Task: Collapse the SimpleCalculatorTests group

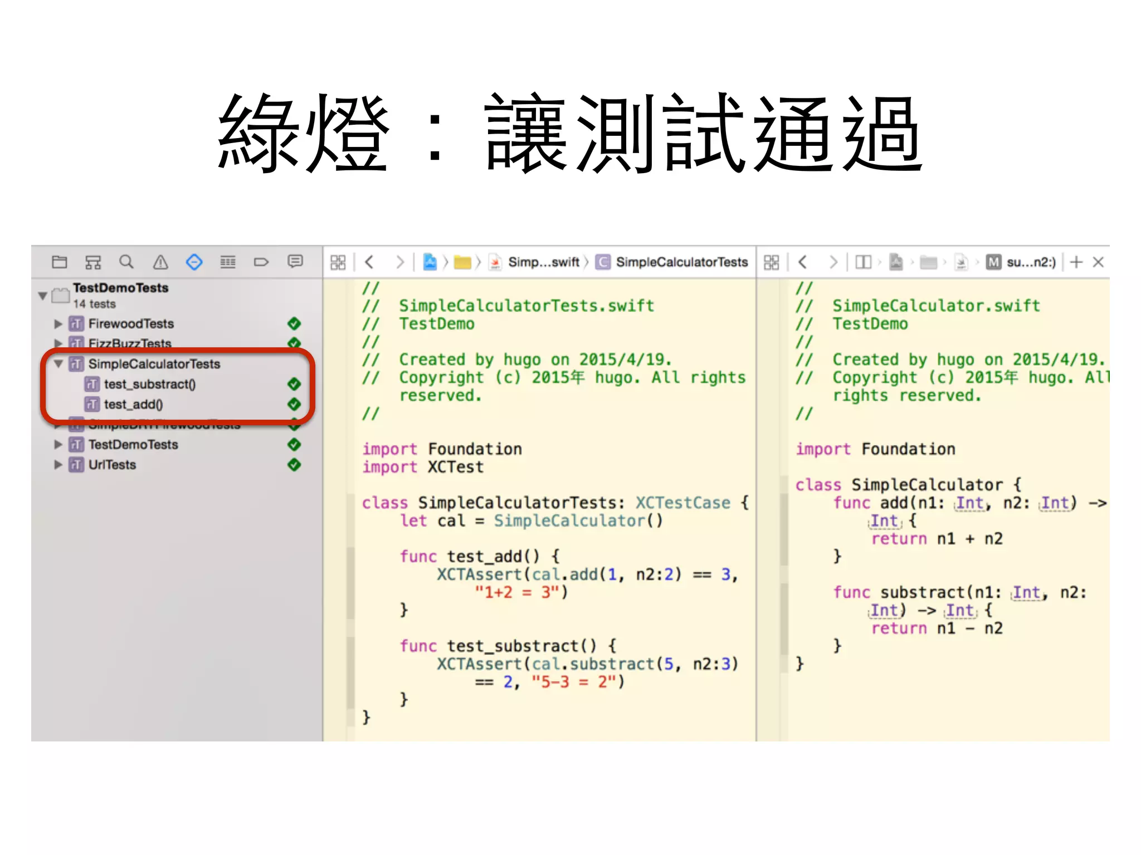Action: click(58, 363)
